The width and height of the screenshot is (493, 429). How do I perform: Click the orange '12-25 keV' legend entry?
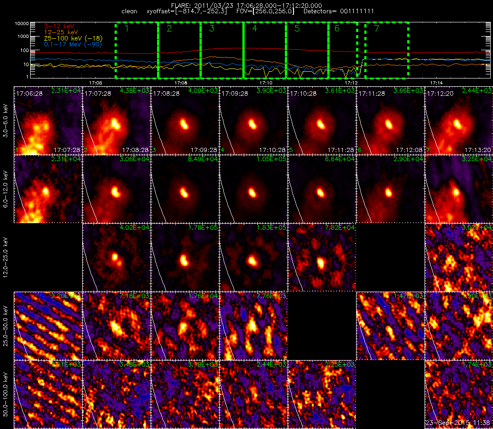tap(61, 32)
